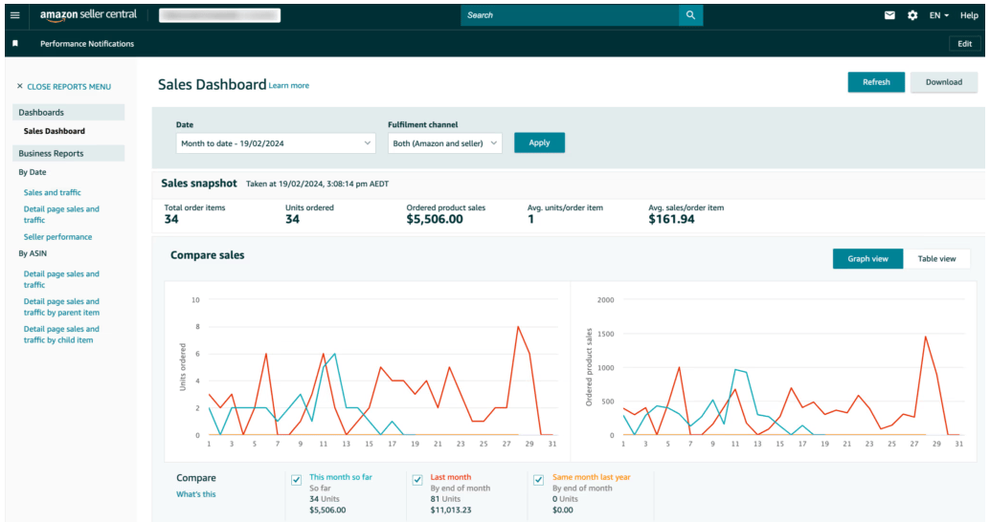Follow the Learn more link
The image size is (990, 522).
pos(289,86)
